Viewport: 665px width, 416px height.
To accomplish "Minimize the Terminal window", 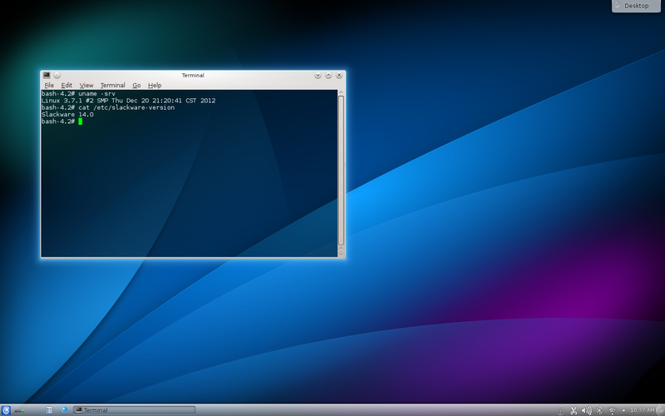I will [318, 75].
